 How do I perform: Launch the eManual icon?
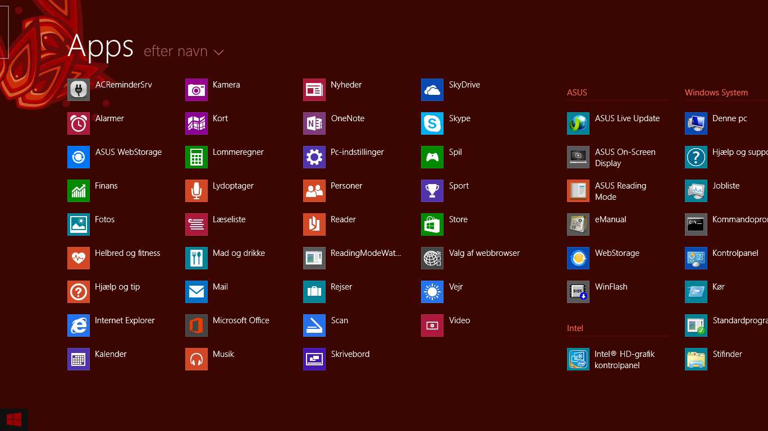pos(578,224)
